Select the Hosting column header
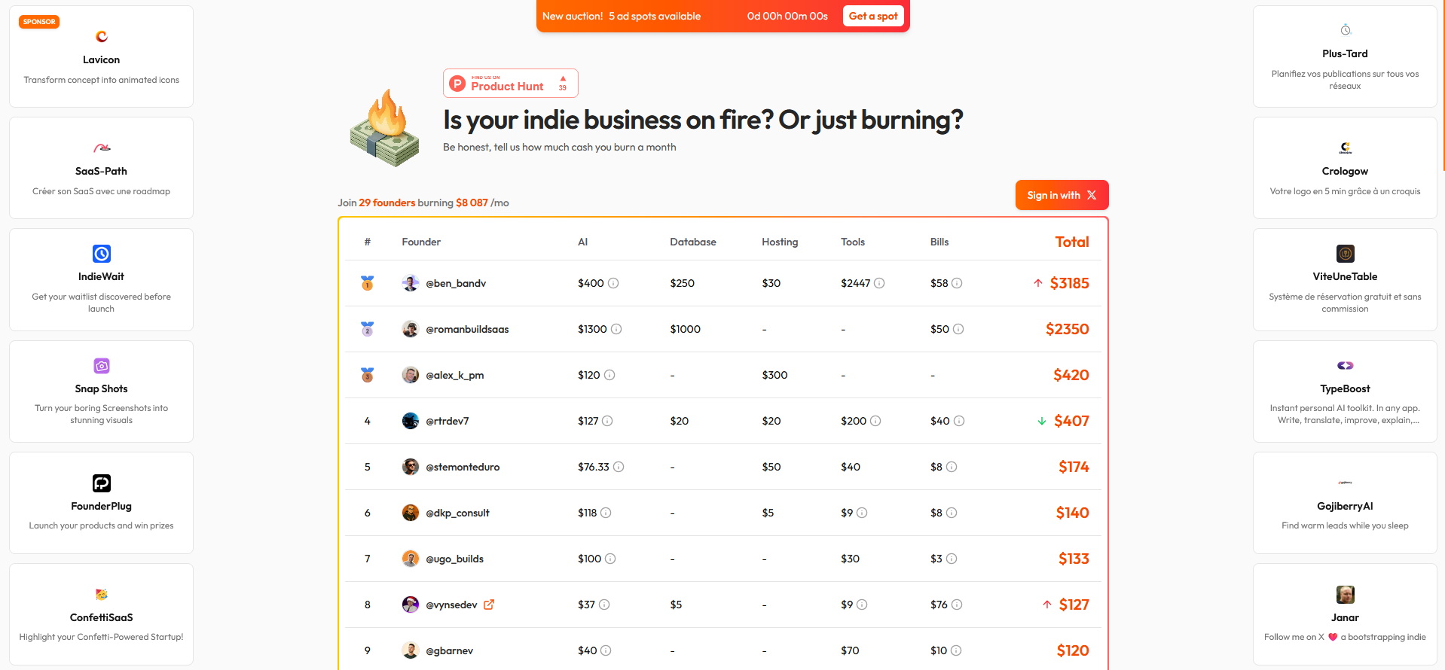Screen dimensions: 1445x670 point(779,242)
